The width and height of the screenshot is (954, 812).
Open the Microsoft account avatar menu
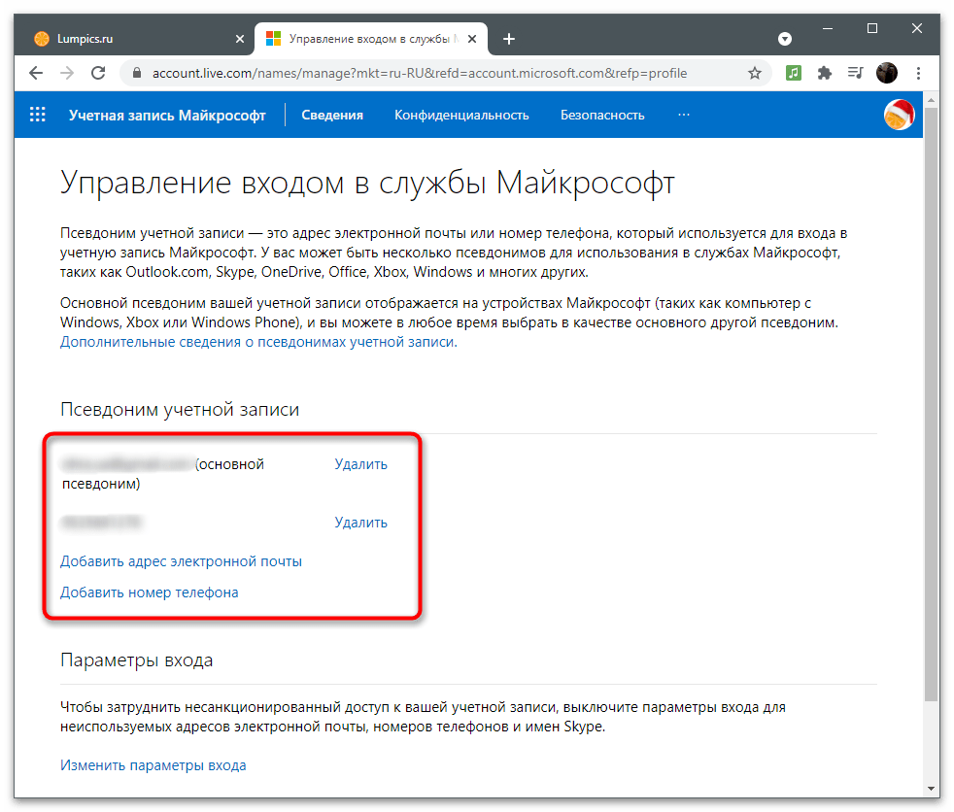(x=899, y=115)
